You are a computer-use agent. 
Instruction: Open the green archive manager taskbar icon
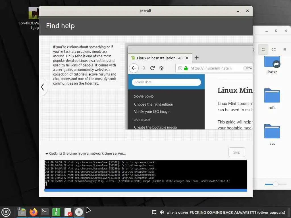click(x=56, y=212)
